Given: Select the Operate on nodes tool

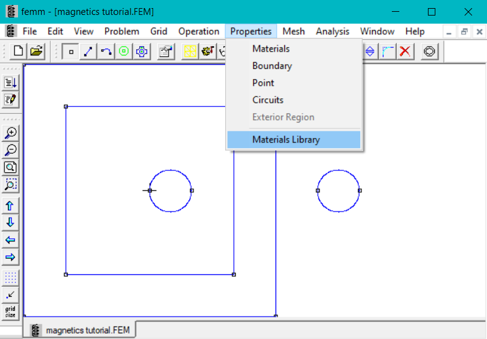Looking at the screenshot, I should pyautogui.click(x=71, y=52).
